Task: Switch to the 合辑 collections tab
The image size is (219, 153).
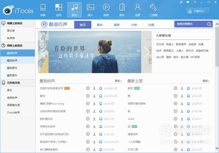Action: (151, 25)
